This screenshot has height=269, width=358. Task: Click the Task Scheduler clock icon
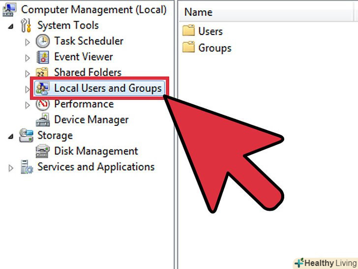pos(43,41)
